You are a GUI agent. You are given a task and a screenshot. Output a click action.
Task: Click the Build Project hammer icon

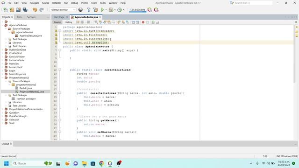click(x=88, y=10)
